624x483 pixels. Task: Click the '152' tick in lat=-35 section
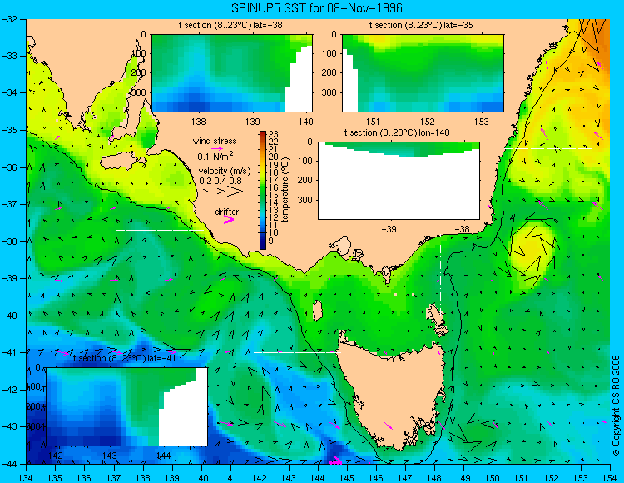(x=428, y=122)
